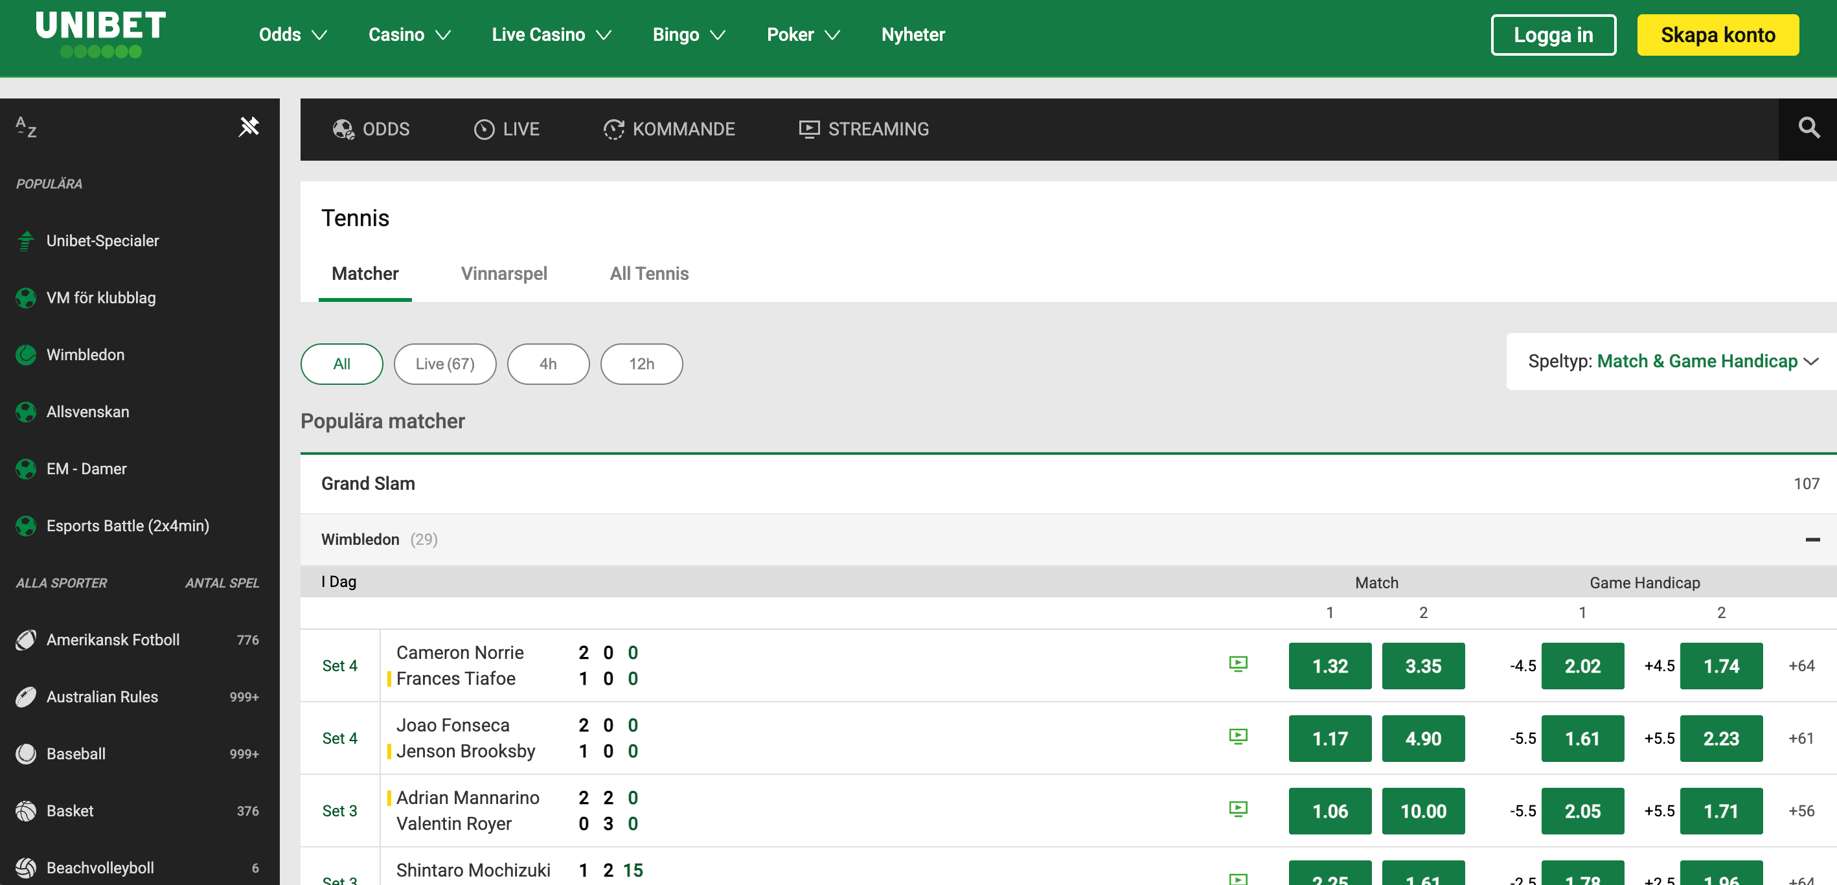Click the EM - Damer football icon

click(x=26, y=469)
